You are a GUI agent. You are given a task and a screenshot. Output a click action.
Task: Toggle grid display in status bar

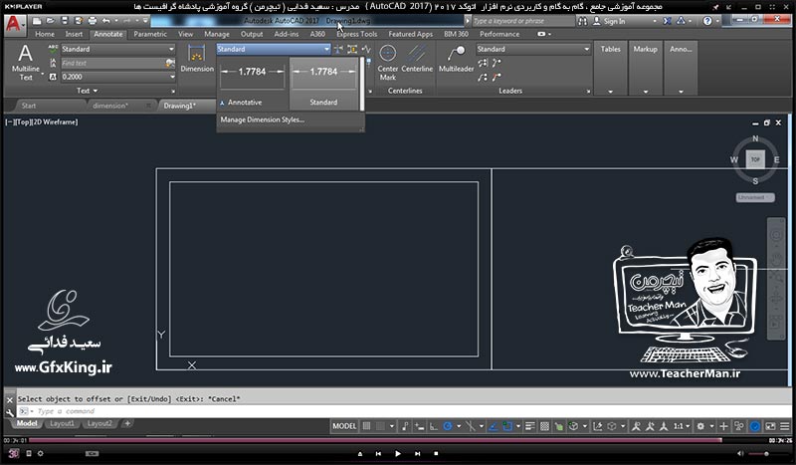(366, 426)
